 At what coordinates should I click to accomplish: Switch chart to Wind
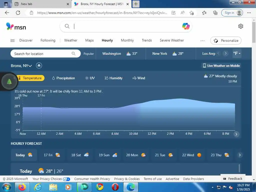click(138, 78)
